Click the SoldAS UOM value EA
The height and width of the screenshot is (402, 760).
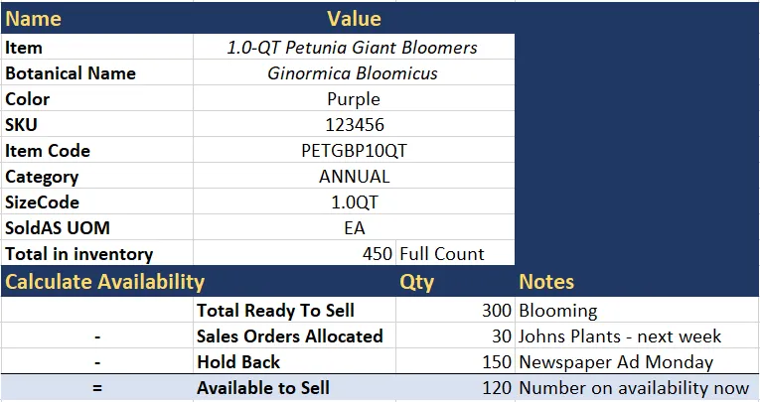pyautogui.click(x=354, y=227)
